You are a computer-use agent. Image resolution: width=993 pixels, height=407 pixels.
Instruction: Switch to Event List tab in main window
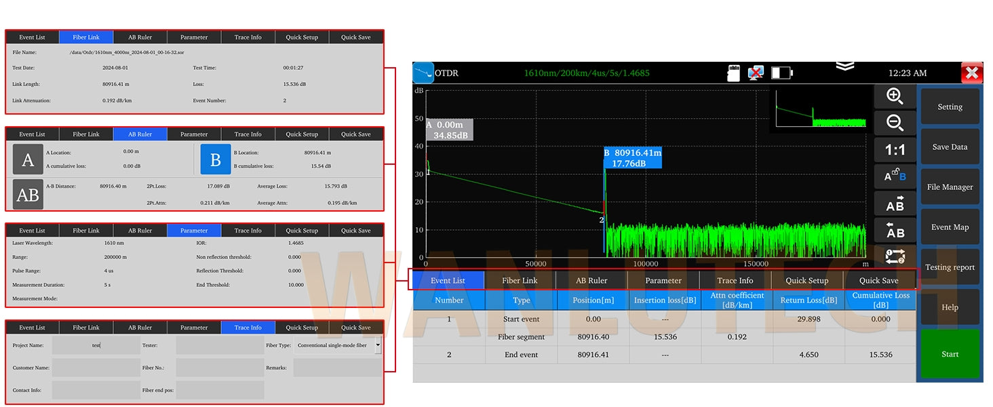coord(448,280)
